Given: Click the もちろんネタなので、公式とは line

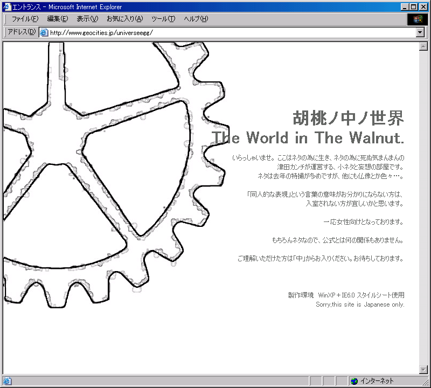Looking at the screenshot, I should [338, 240].
